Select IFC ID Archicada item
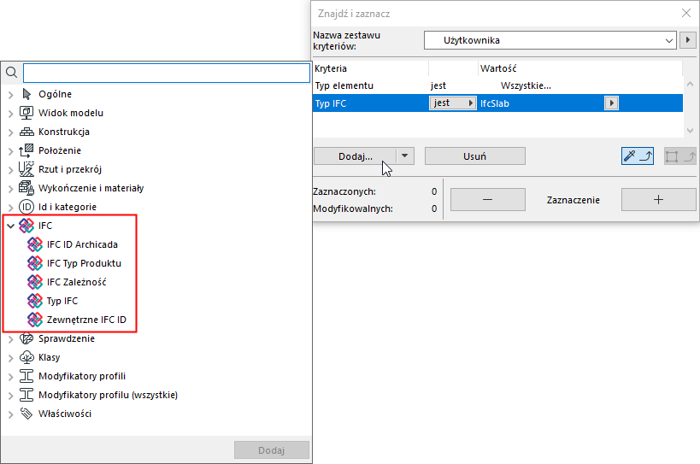700x464 pixels. (82, 244)
